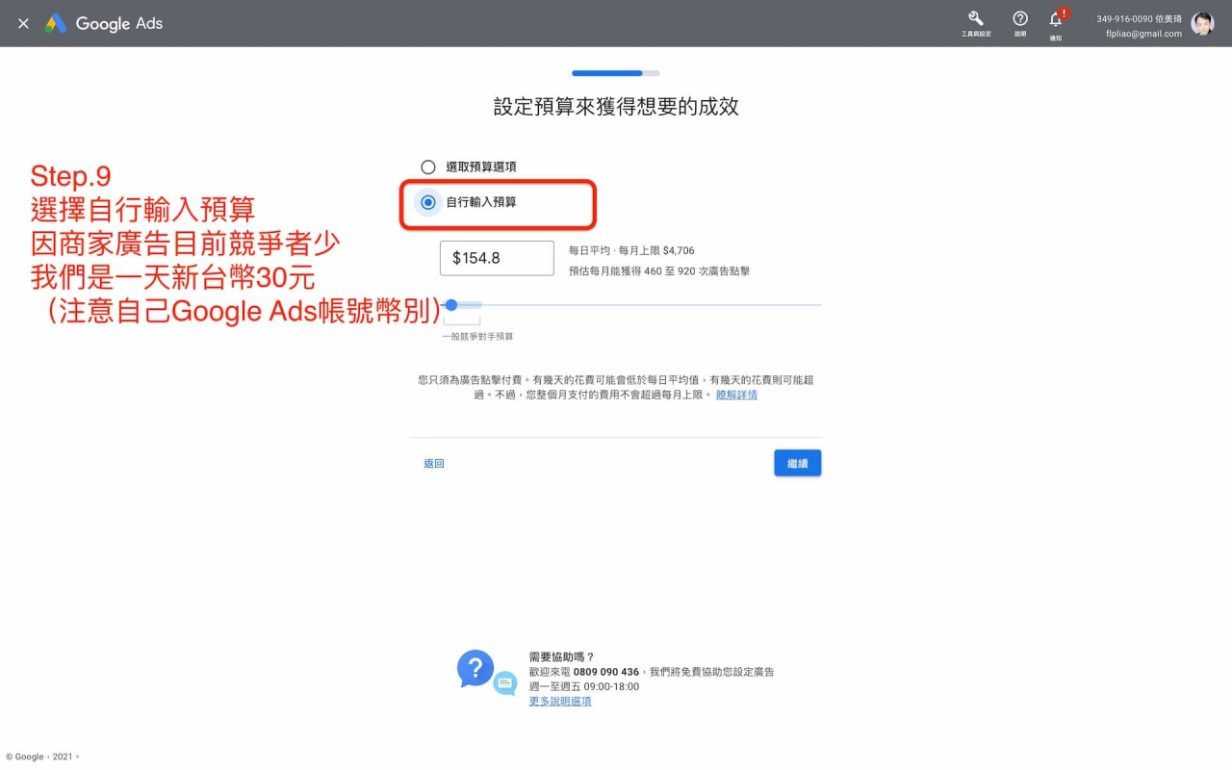Viewport: 1232px width, 770px height.
Task: Open the tools and settings wrench icon
Action: tap(975, 19)
